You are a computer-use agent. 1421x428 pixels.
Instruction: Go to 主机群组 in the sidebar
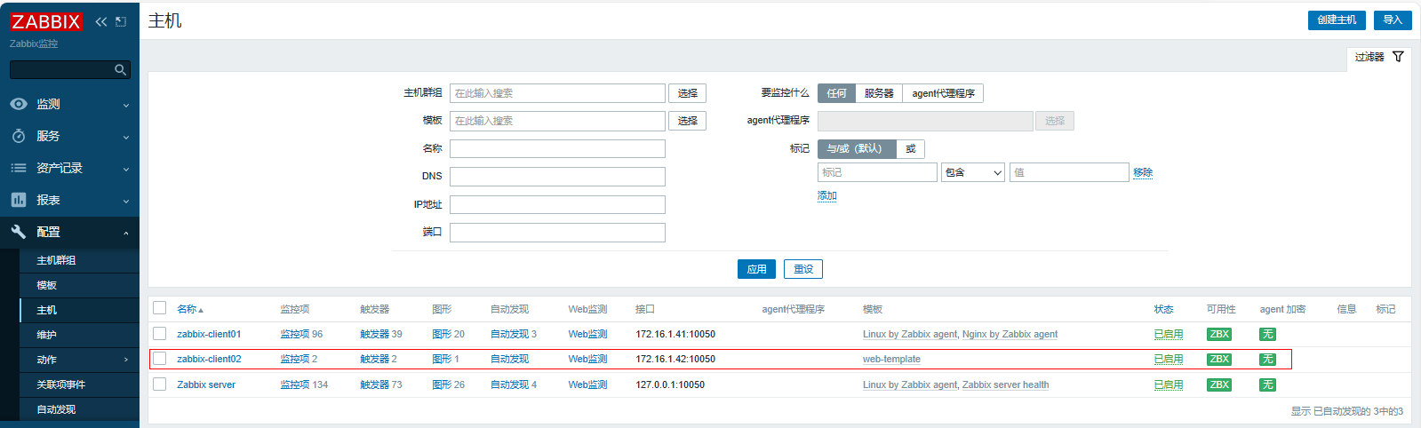coord(56,260)
